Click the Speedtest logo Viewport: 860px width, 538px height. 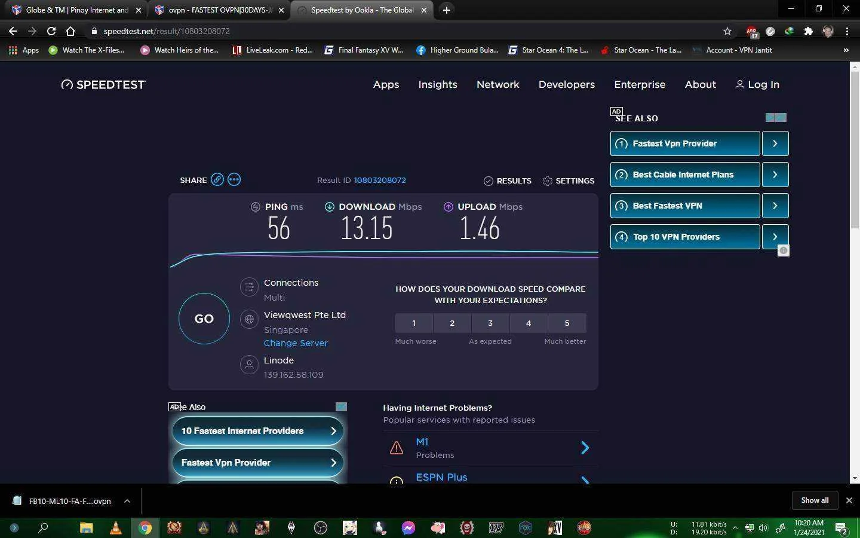pyautogui.click(x=103, y=84)
